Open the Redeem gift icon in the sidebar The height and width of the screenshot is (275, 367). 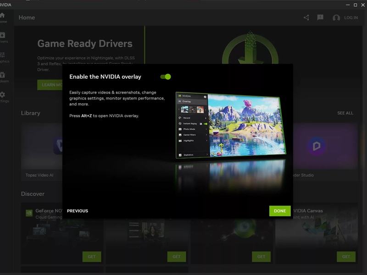point(4,76)
